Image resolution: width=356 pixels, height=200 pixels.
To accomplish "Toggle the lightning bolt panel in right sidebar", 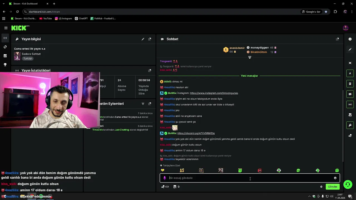I will coord(350,73).
